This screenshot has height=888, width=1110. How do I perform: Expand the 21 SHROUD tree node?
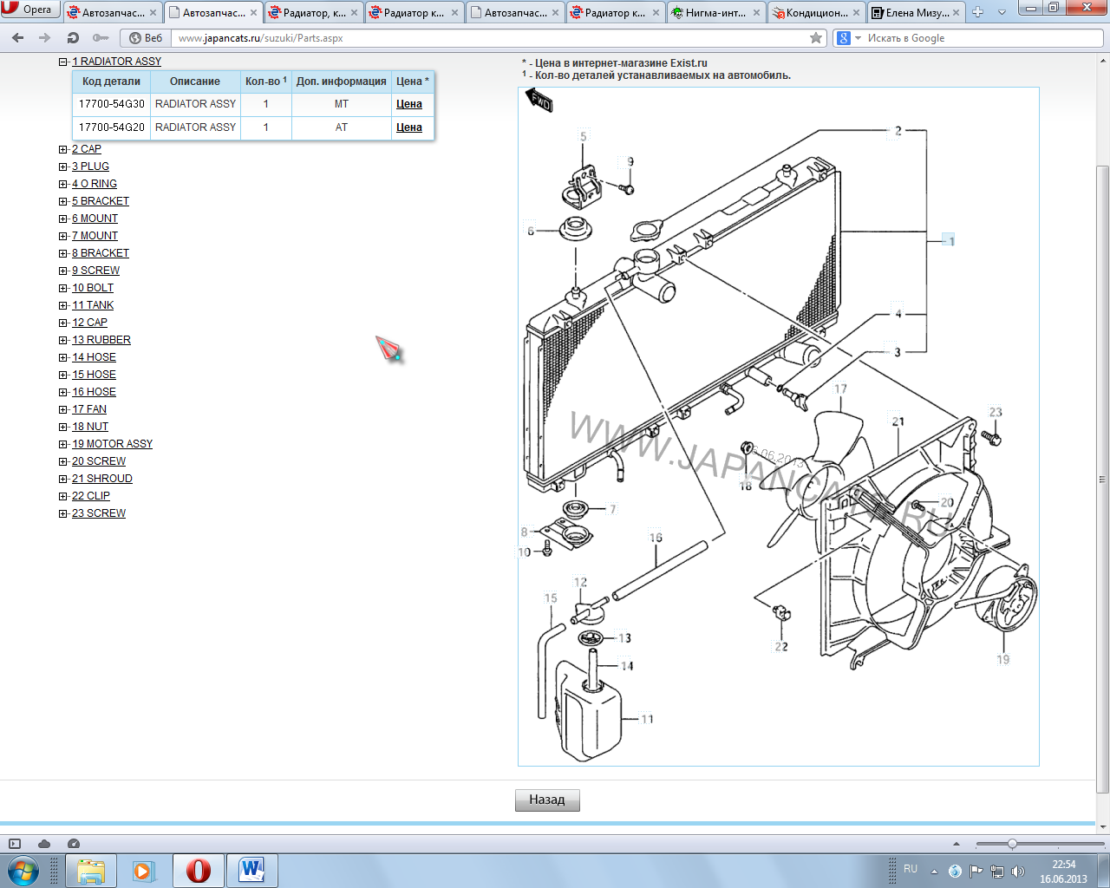coord(63,479)
